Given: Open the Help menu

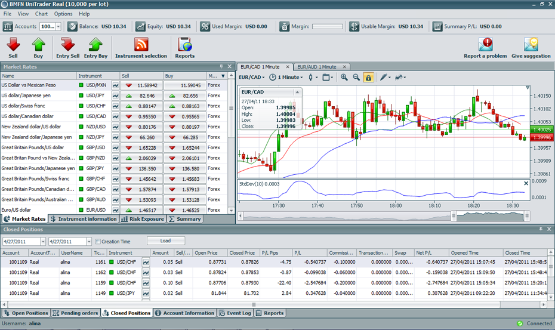Looking at the screenshot, I should [x=84, y=14].
